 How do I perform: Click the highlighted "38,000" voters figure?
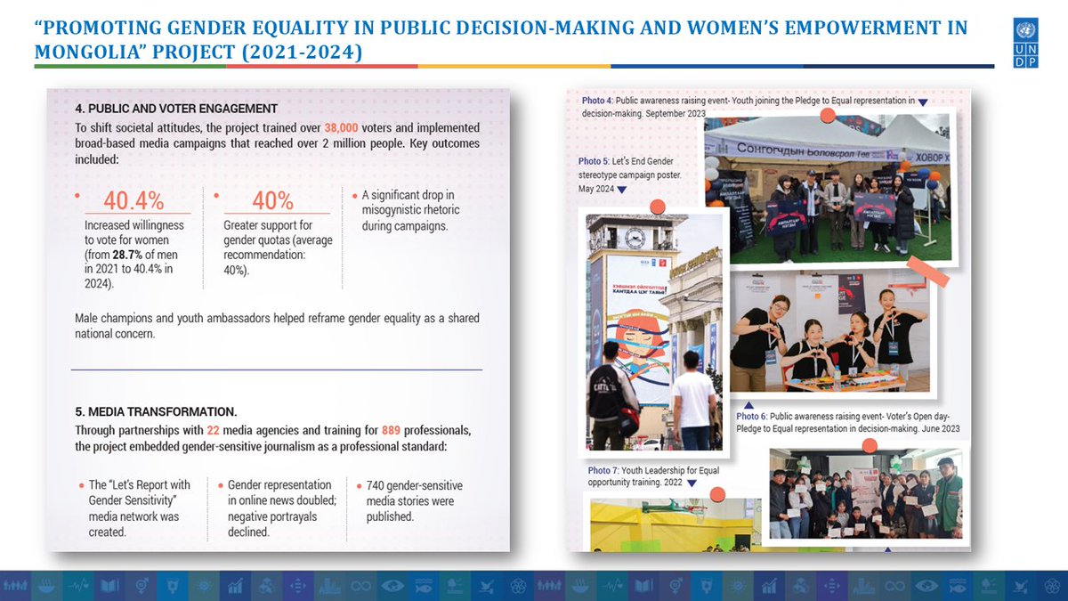342,128
